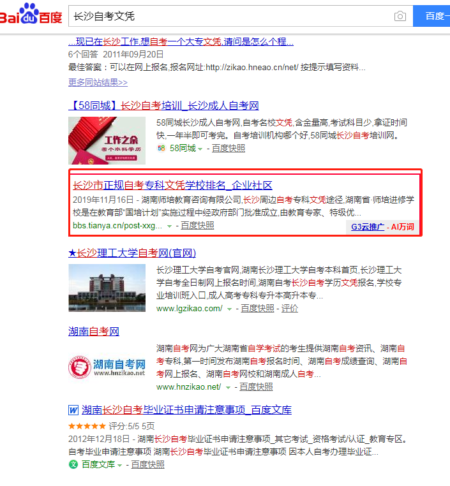450x486 pixels.
Task: Expand dropdown arrow beside bbs.tianya.cn URL
Action: pyautogui.click(x=169, y=226)
